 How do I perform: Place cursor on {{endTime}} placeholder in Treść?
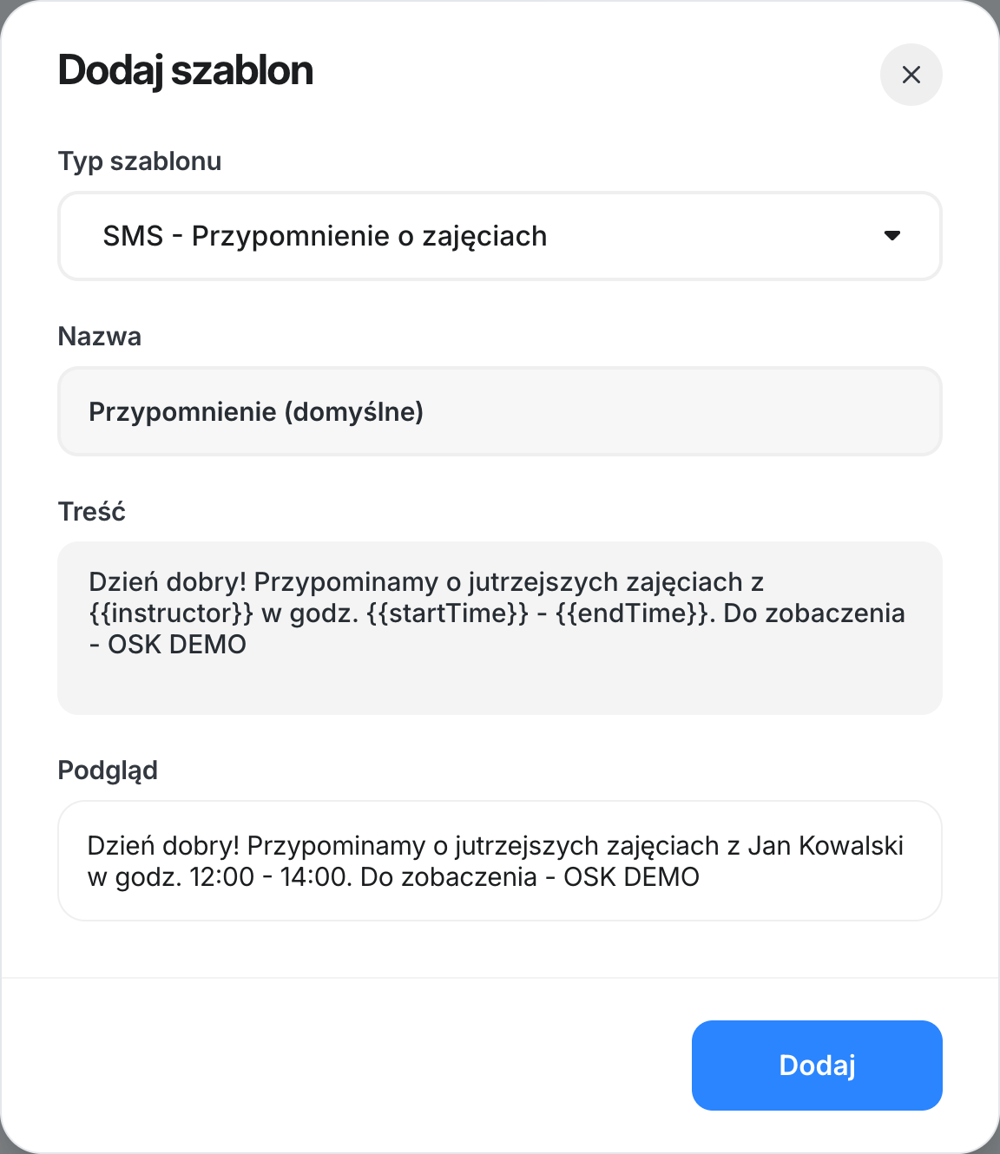[632, 613]
